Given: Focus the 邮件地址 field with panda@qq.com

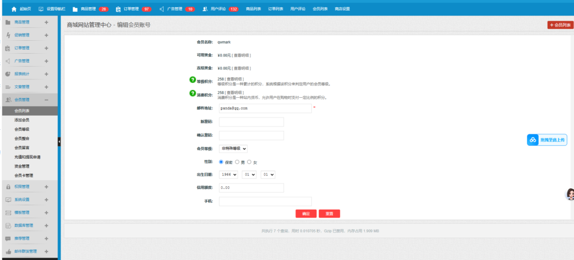Looking at the screenshot, I should pos(265,108).
